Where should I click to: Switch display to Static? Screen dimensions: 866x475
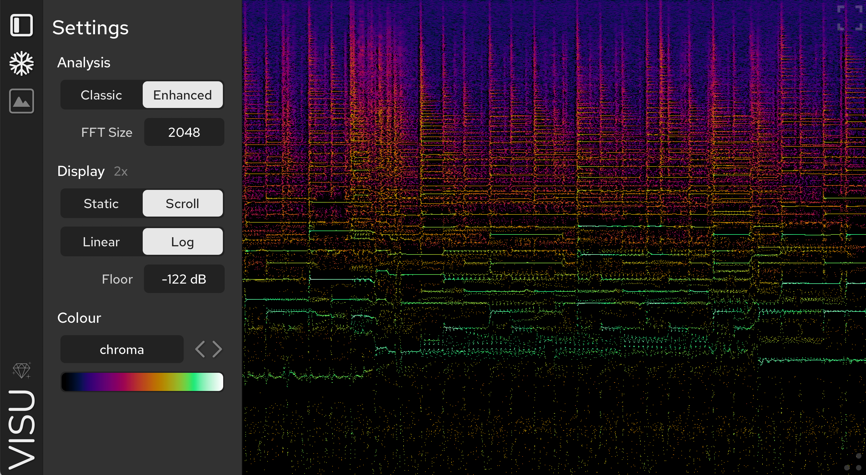click(x=101, y=203)
